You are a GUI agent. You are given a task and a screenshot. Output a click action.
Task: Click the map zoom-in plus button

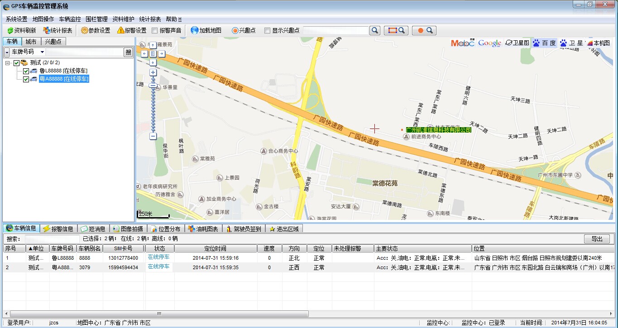153,72
